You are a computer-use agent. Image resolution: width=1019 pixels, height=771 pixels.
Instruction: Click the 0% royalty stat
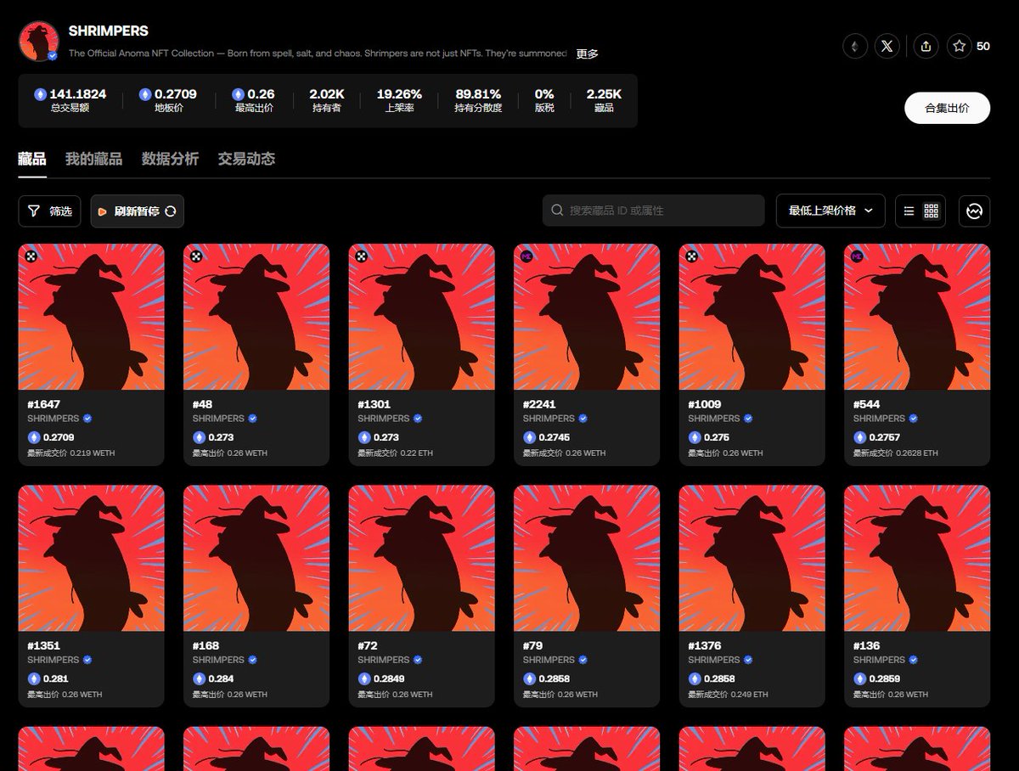coord(544,100)
